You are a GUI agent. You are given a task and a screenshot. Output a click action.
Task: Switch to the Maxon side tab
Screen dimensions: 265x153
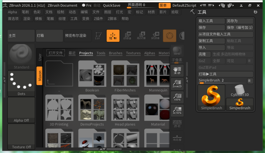(39, 76)
